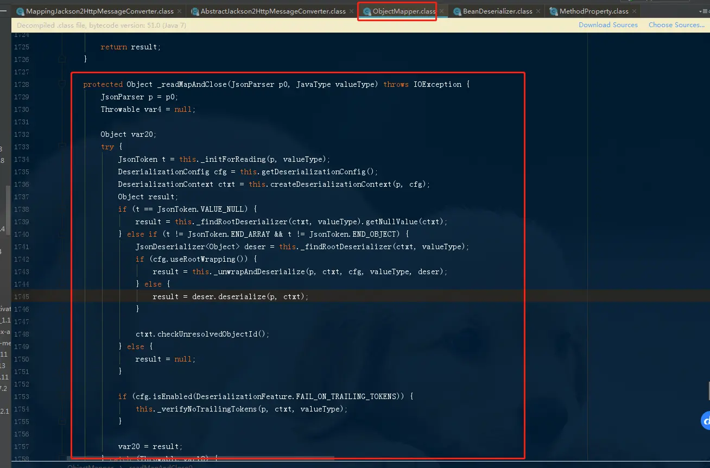The width and height of the screenshot is (710, 468).
Task: Collapse the _readMapAndClose method fold marker
Action: (62, 84)
